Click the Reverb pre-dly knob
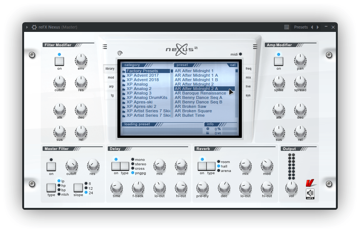Viewport: 360px width, 232px height. click(203, 188)
